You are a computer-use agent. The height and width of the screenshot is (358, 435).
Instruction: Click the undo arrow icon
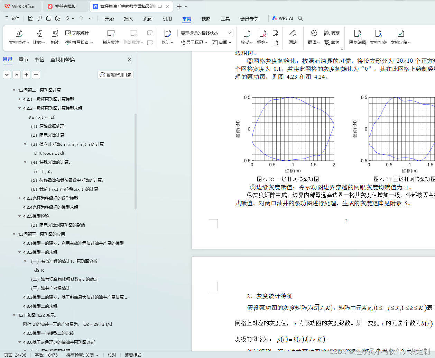pos(67,18)
